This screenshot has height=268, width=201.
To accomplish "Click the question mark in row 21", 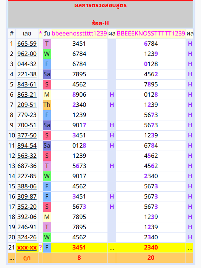I will (x=40, y=248).
